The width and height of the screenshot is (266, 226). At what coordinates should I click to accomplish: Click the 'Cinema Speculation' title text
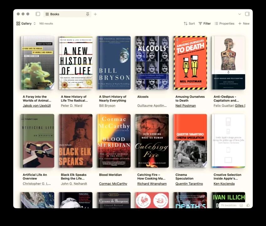(185, 176)
